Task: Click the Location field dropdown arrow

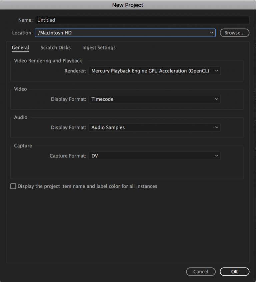Action: tap(211, 33)
